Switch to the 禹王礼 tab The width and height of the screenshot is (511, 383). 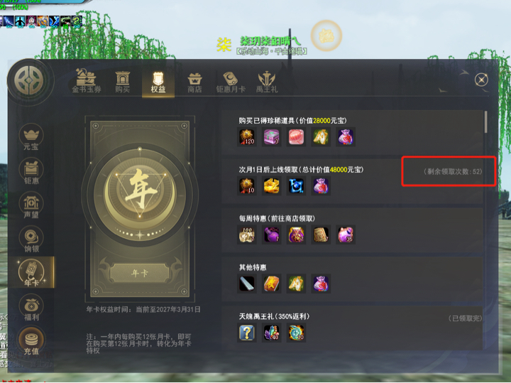click(267, 82)
